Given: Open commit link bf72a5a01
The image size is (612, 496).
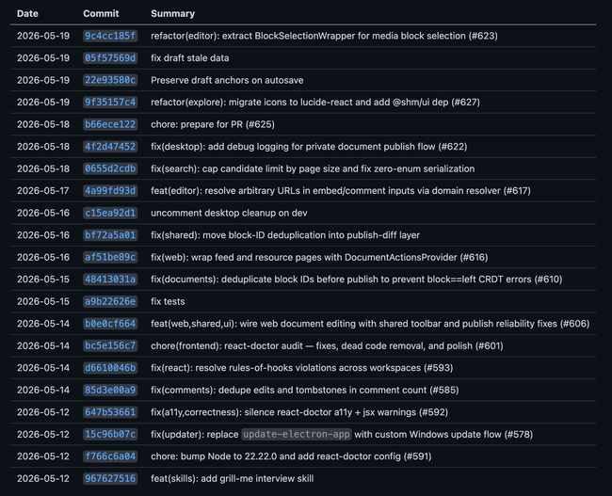Looking at the screenshot, I should click(x=110, y=235).
